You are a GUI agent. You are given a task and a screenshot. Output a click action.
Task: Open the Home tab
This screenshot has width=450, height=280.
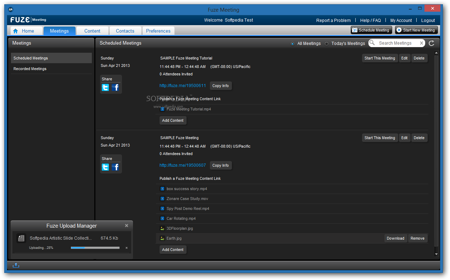coord(26,31)
